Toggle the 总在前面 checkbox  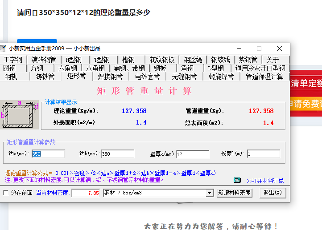pos(6,193)
